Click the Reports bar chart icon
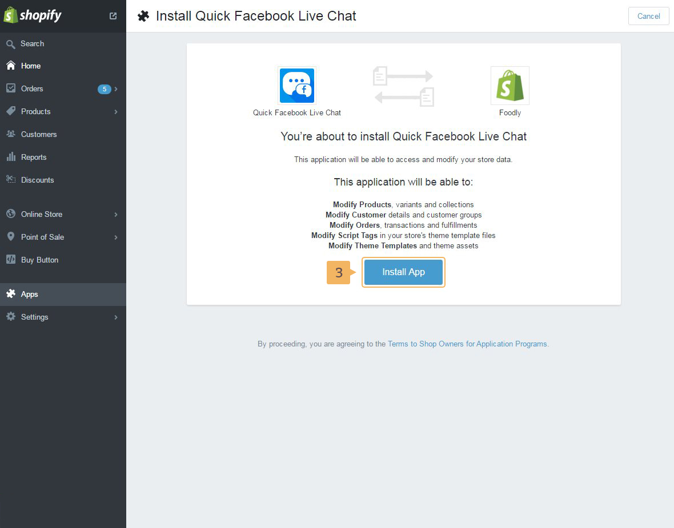 click(10, 157)
